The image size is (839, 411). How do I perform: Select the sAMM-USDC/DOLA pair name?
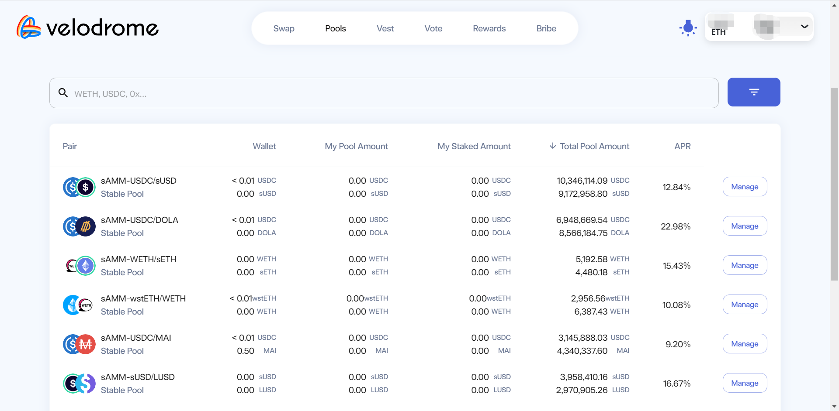[139, 220]
